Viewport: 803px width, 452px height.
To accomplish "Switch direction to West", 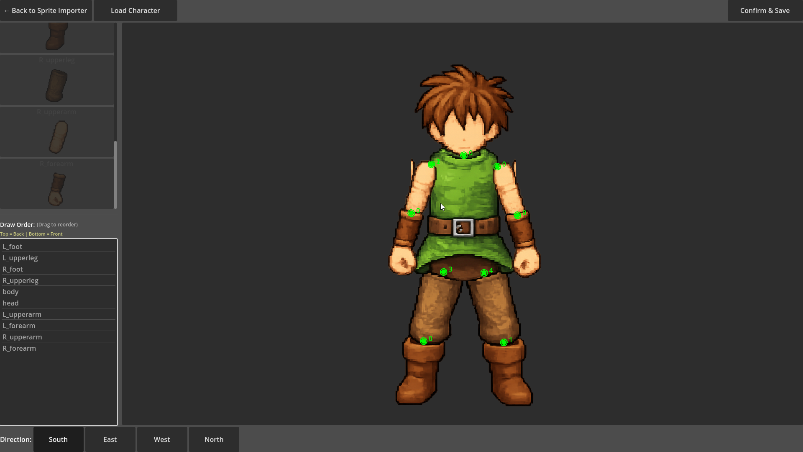I will pos(162,439).
